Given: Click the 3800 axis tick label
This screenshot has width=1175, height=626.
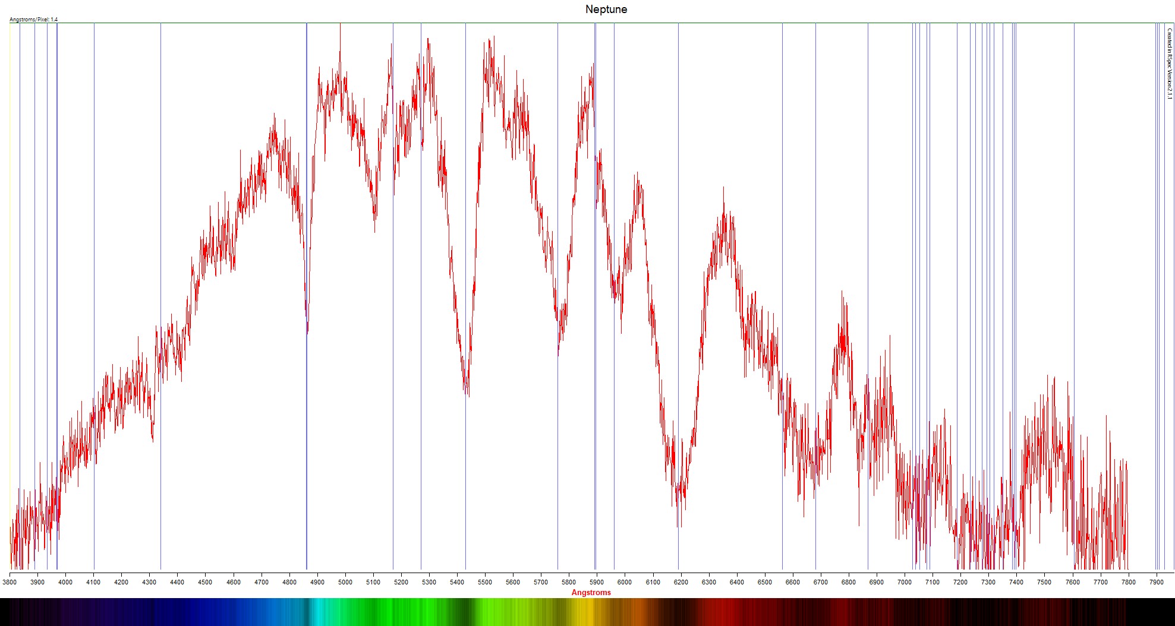Looking at the screenshot, I should 10,582.
